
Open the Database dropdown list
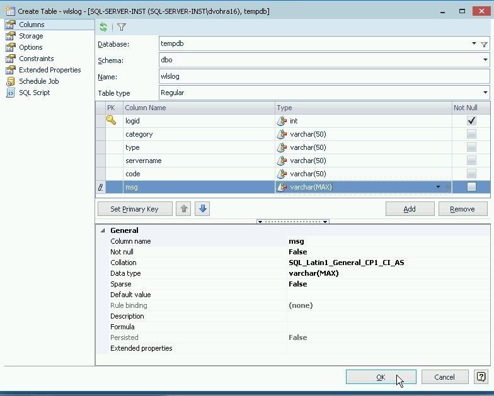click(474, 44)
